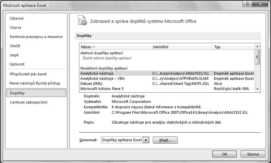Open the Obecné settings page
The image size is (271, 163).
pyautogui.click(x=17, y=18)
